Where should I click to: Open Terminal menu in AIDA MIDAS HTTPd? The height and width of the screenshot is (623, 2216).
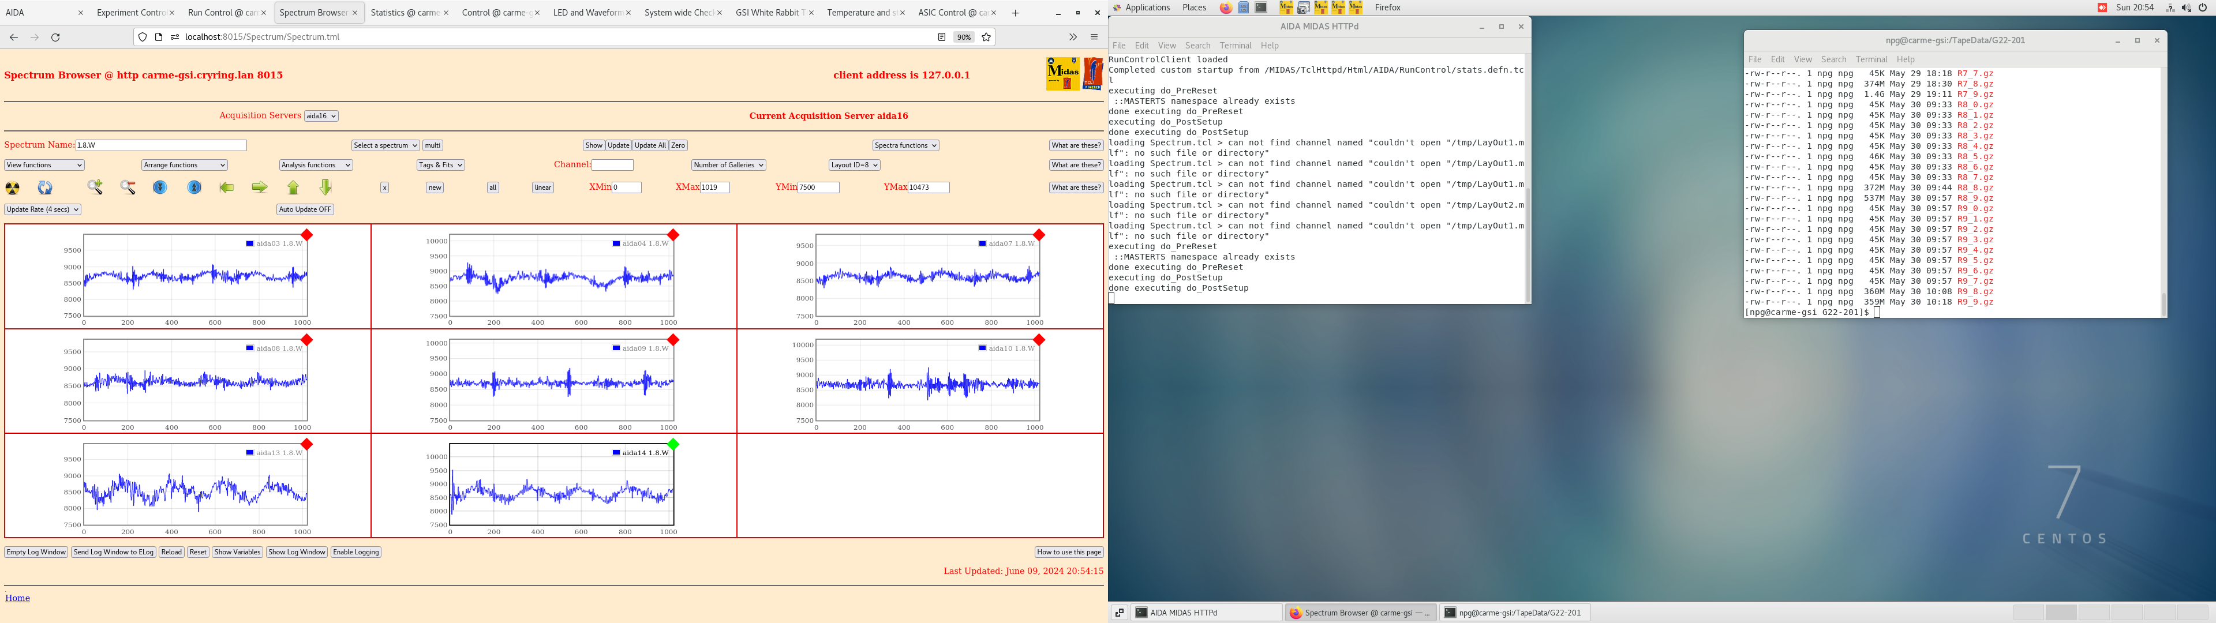(1234, 46)
